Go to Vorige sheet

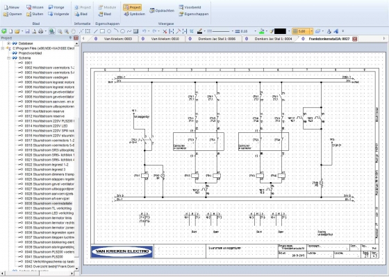[x=56, y=8]
